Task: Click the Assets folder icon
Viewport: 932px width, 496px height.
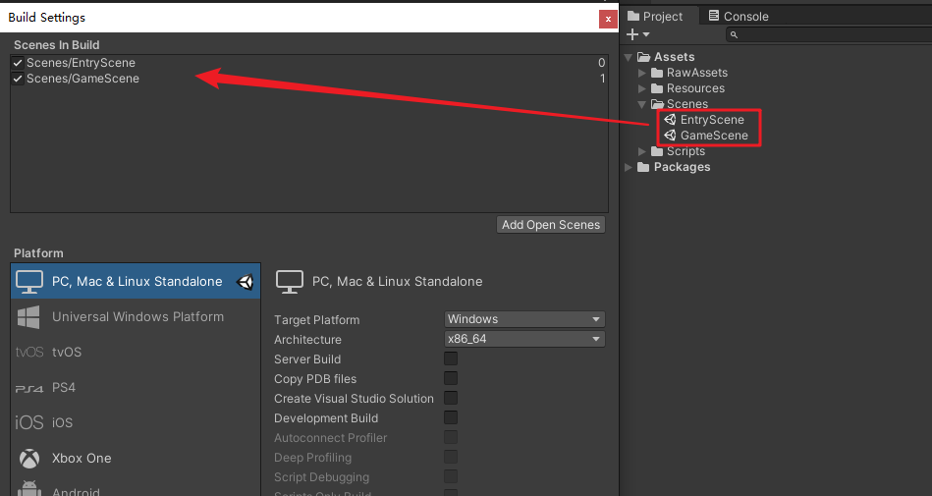Action: [643, 57]
